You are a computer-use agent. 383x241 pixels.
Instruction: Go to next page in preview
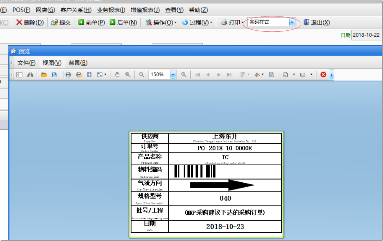click(x=219, y=75)
